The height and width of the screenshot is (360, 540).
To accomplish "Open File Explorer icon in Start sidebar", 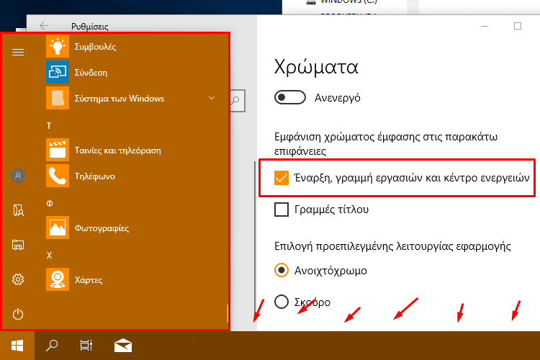I will coord(18,245).
